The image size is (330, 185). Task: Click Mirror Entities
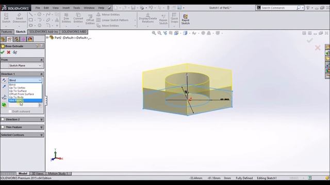point(108,14)
